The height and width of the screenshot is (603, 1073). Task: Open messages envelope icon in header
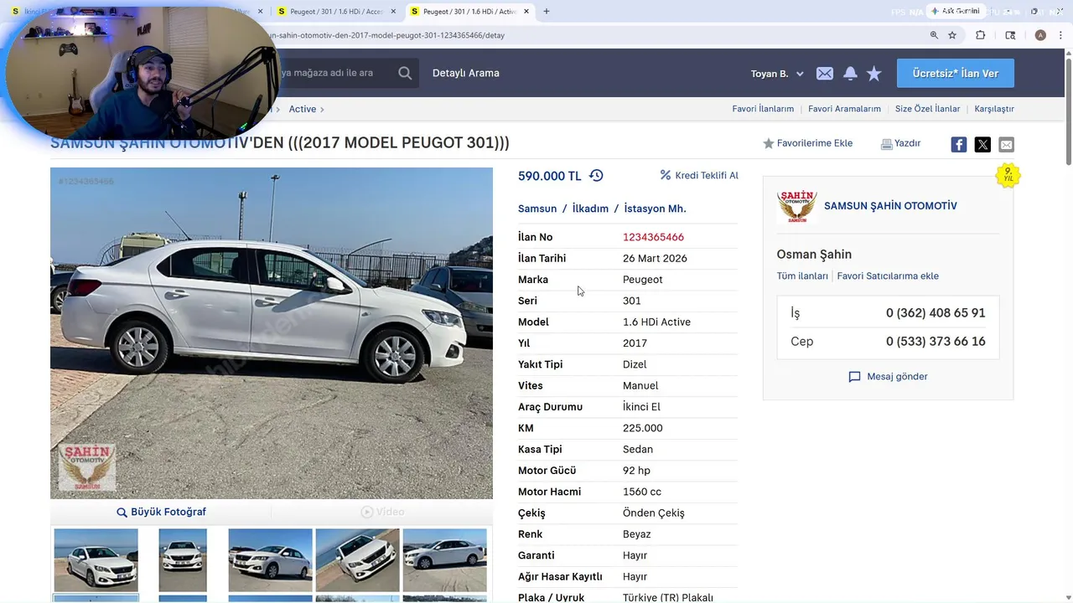(825, 74)
